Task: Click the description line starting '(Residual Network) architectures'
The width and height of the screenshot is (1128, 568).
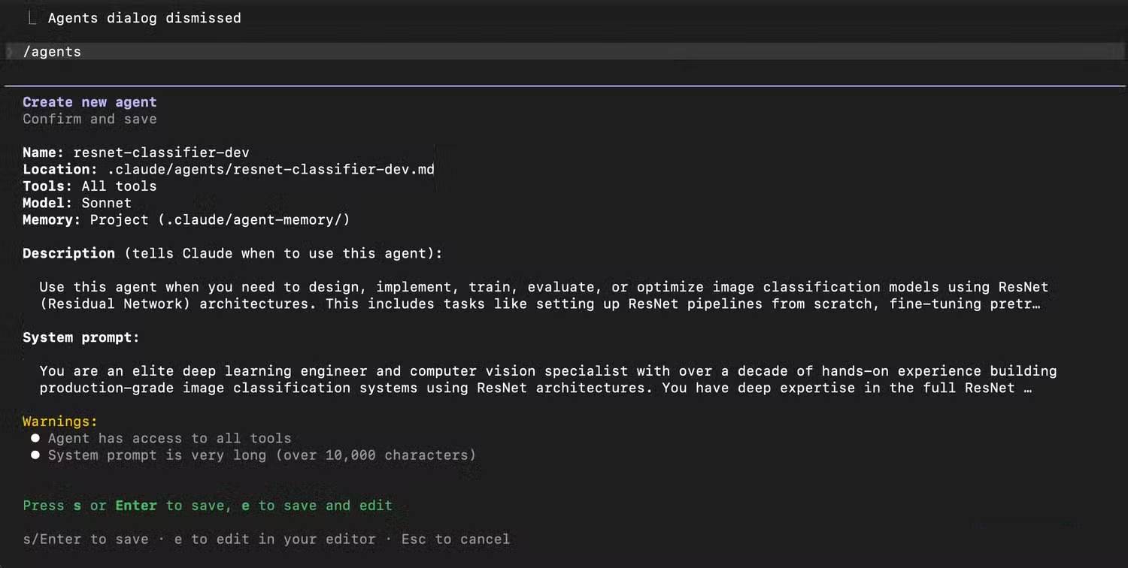Action: coord(540,304)
